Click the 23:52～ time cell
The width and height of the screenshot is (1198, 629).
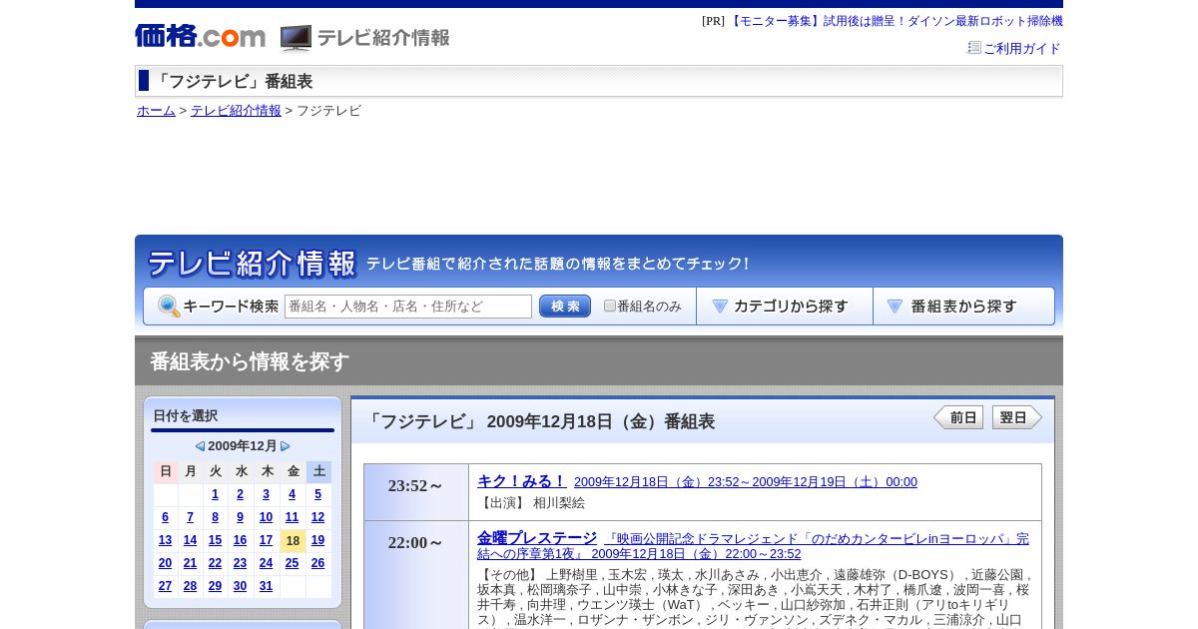pos(416,492)
